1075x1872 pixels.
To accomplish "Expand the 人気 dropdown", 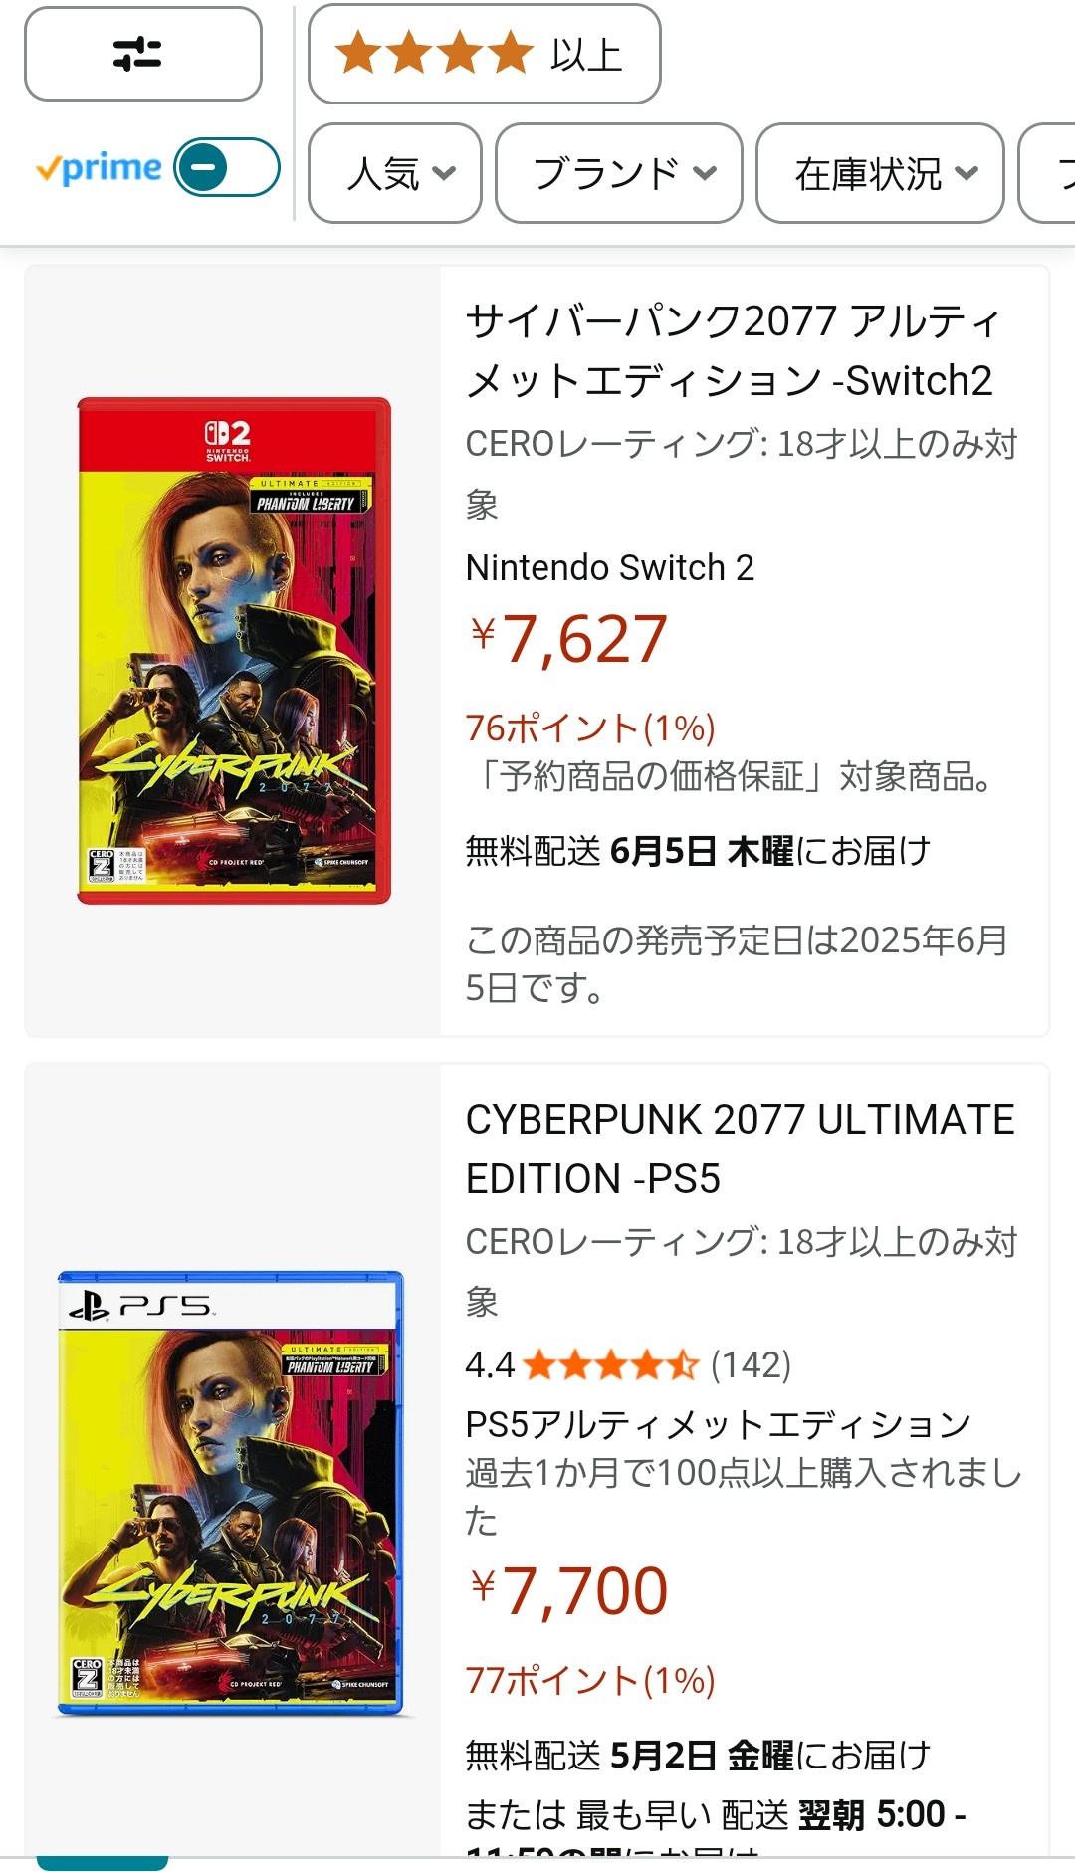I will [395, 173].
